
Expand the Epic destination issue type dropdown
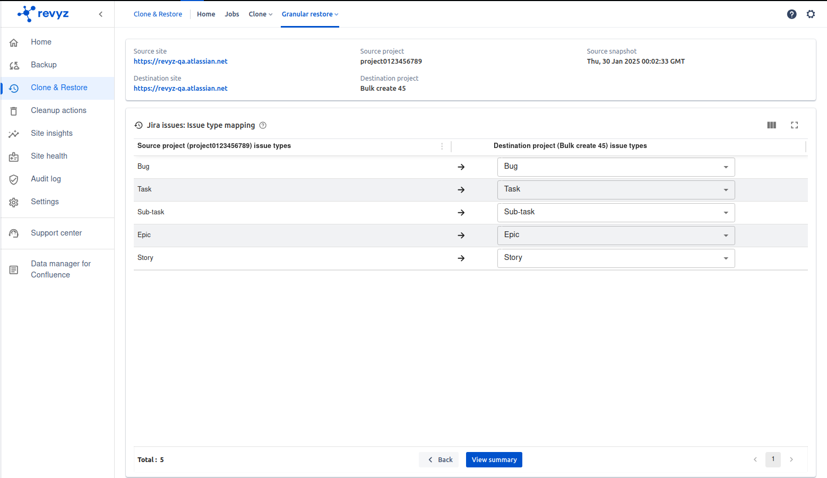[x=616, y=236]
